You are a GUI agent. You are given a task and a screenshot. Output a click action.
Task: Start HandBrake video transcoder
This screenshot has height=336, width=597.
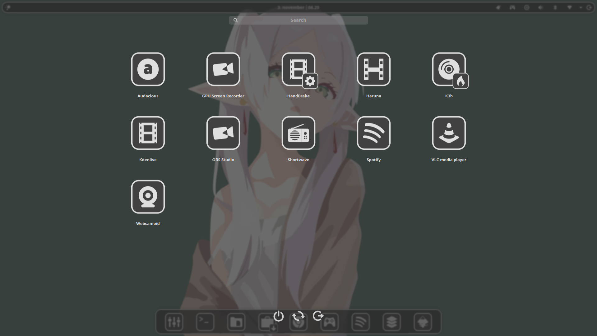coord(298,69)
